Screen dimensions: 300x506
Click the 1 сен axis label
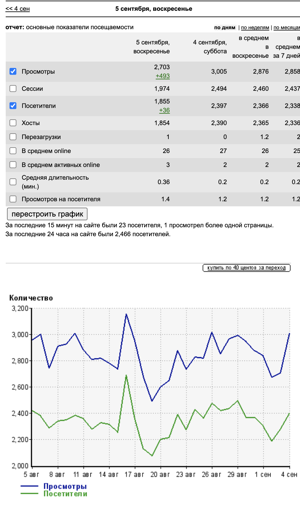tap(263, 475)
